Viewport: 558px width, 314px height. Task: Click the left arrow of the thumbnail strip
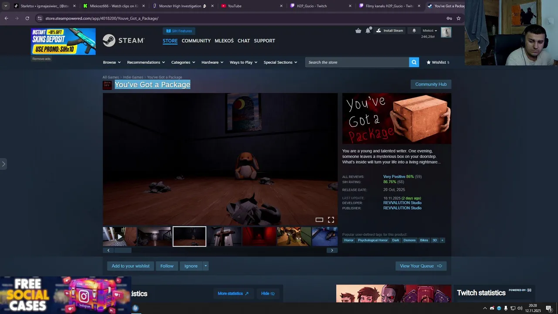click(108, 250)
